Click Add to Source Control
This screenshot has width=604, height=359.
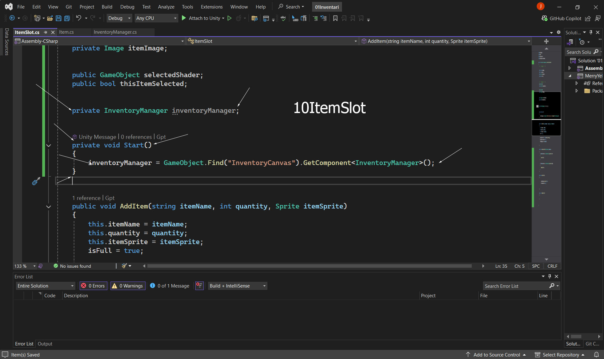point(496,355)
